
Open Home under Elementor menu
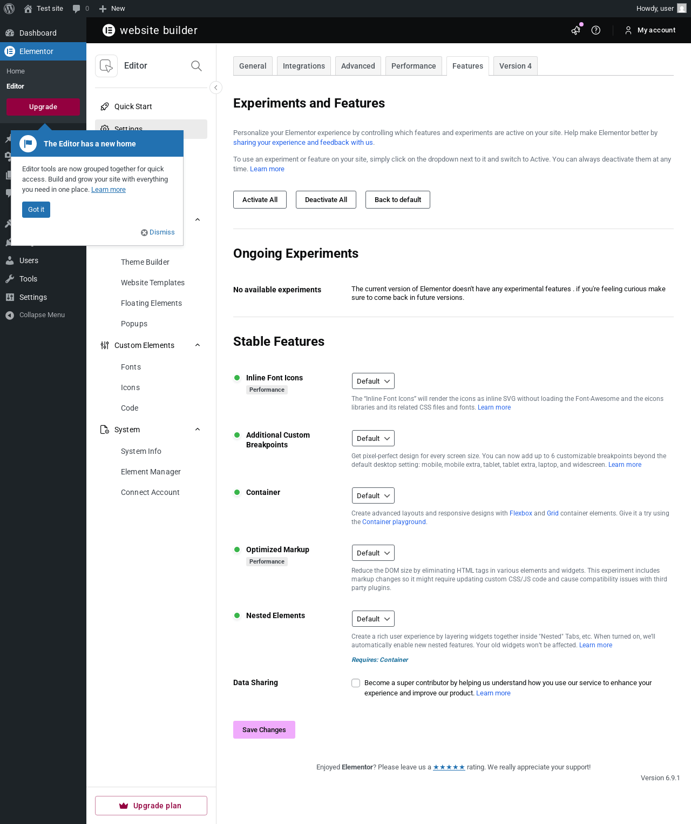coord(16,71)
